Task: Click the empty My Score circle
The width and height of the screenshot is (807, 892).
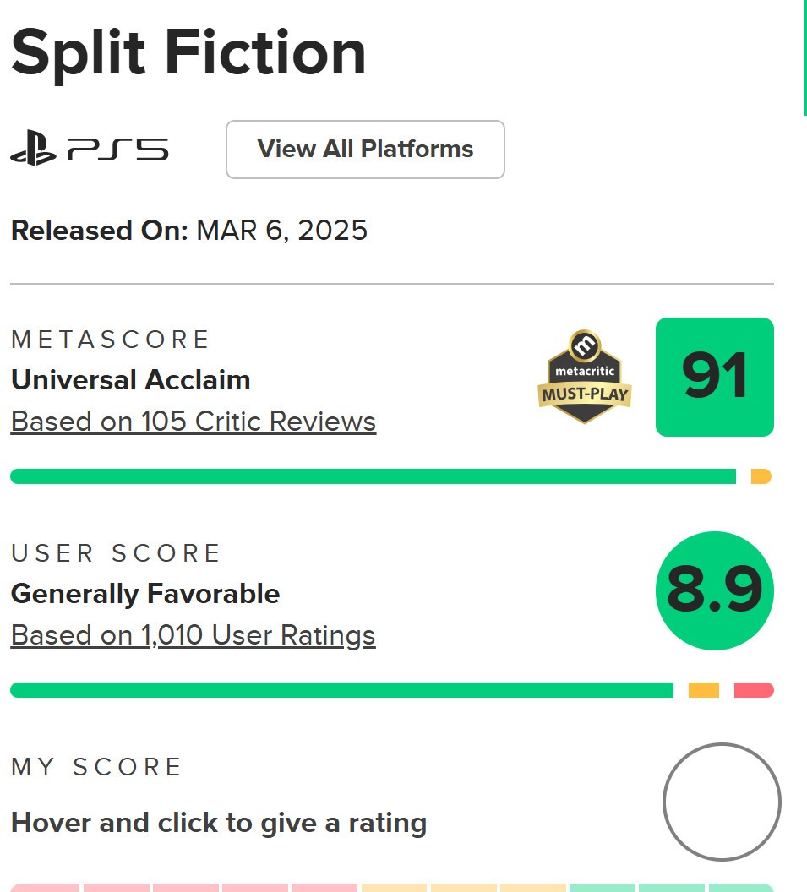Action: tap(722, 802)
